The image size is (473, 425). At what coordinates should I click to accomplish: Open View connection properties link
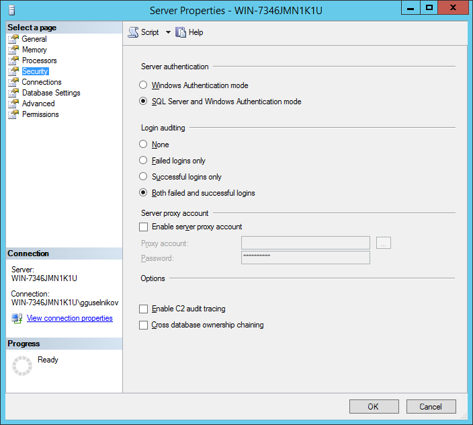(69, 318)
